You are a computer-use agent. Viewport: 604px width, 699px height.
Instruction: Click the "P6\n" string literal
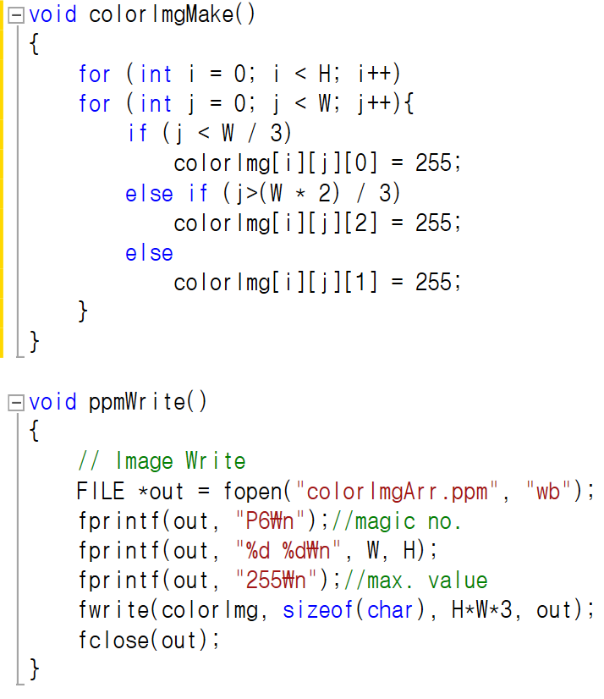click(x=270, y=520)
